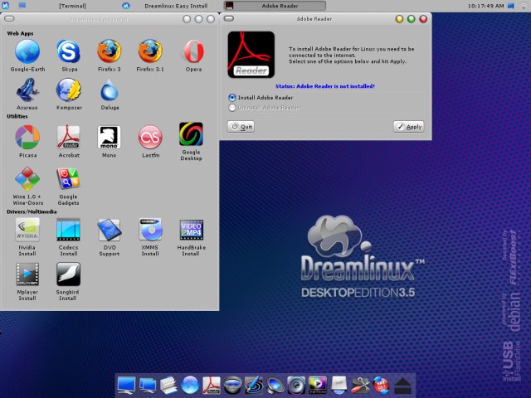This screenshot has width=531, height=398.
Task: Open the tray icon beside the clock
Action: (511, 6)
